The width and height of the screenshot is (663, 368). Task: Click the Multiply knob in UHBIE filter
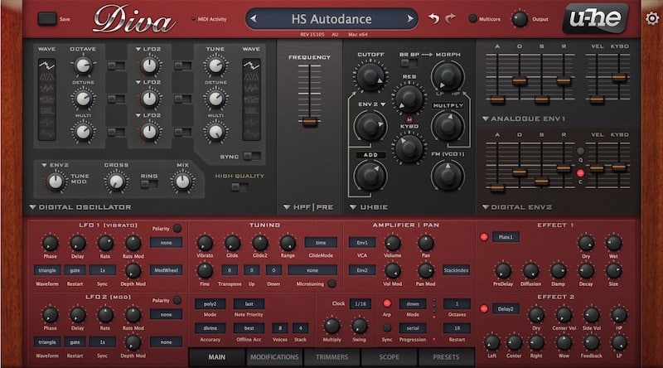448,126
